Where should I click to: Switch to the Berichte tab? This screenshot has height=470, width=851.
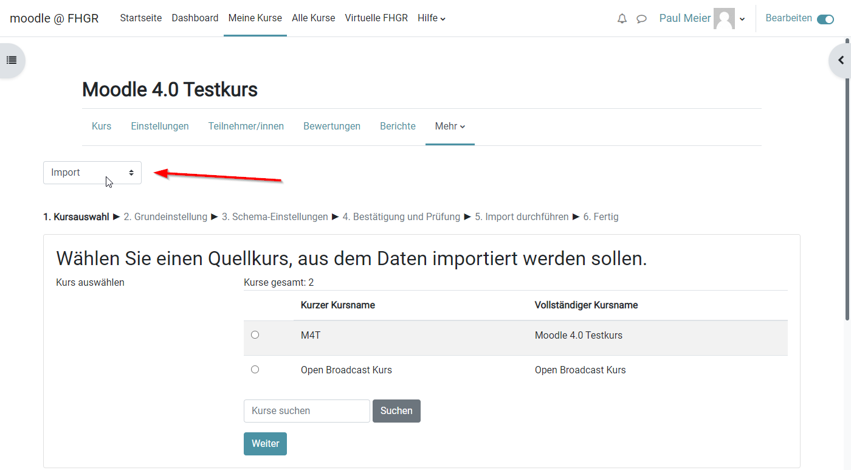coord(398,126)
